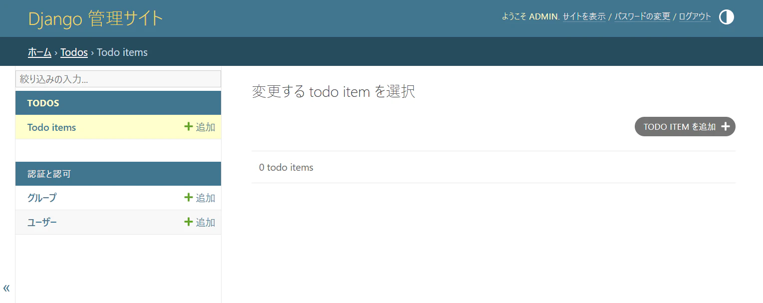Toggle the light/dark theme icon
The image size is (763, 303).
pyautogui.click(x=727, y=17)
